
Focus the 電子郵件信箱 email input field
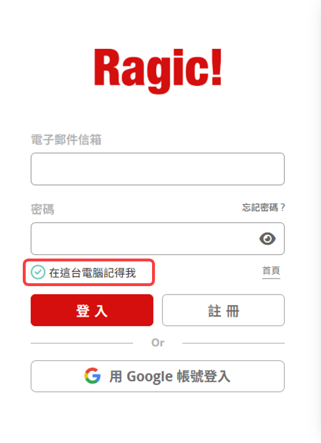tap(158, 169)
